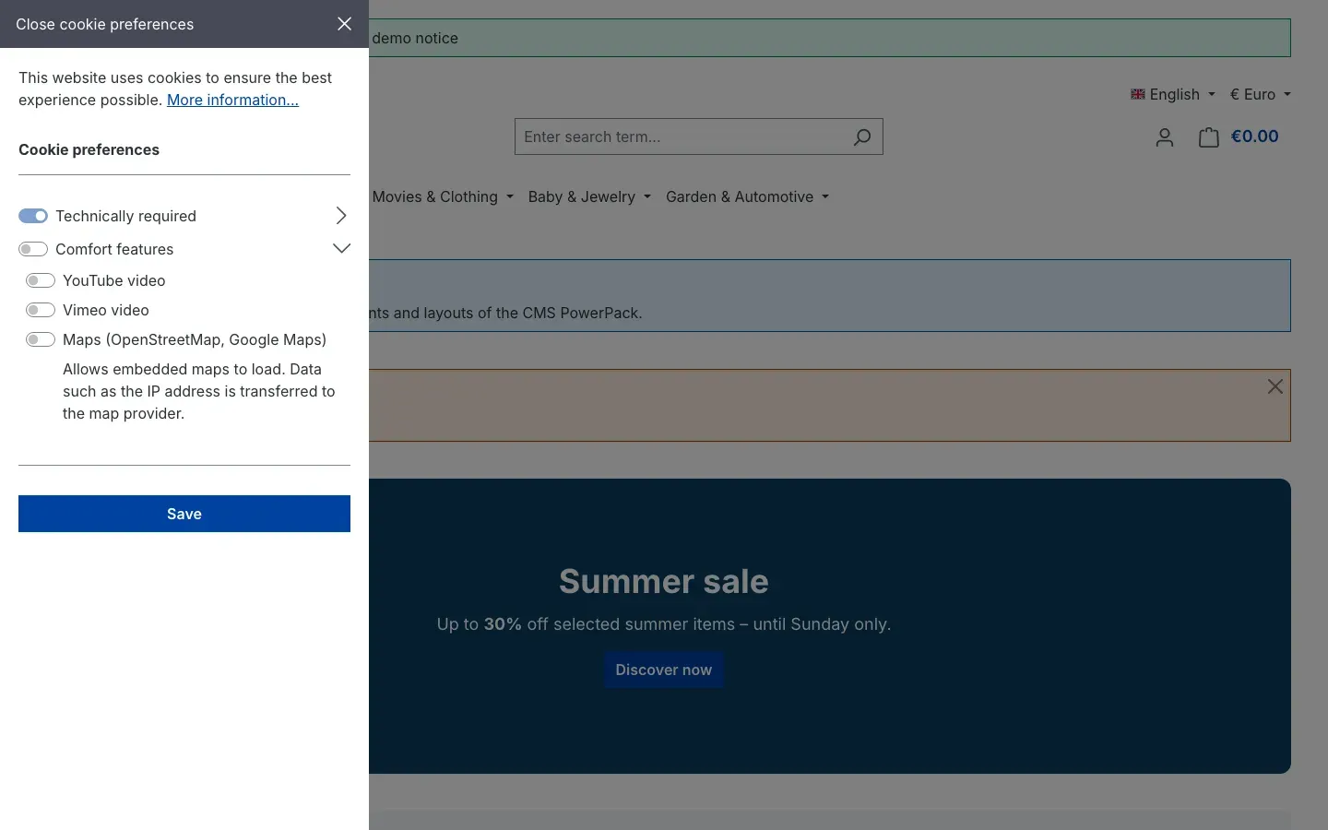Click the search magnifier icon
Viewport: 1328px width, 830px height.
pyautogui.click(x=862, y=136)
